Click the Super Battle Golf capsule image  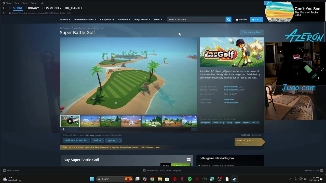click(232, 52)
